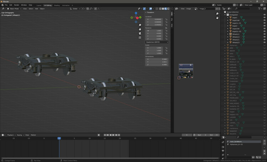Hide the Drehgestell collection via eye icon
The width and height of the screenshot is (267, 162).
(x=265, y=15)
